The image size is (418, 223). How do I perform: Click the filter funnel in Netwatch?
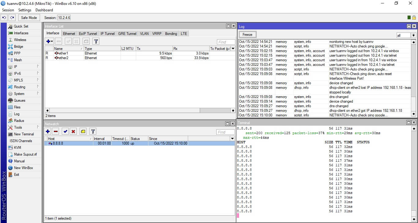coord(93,131)
